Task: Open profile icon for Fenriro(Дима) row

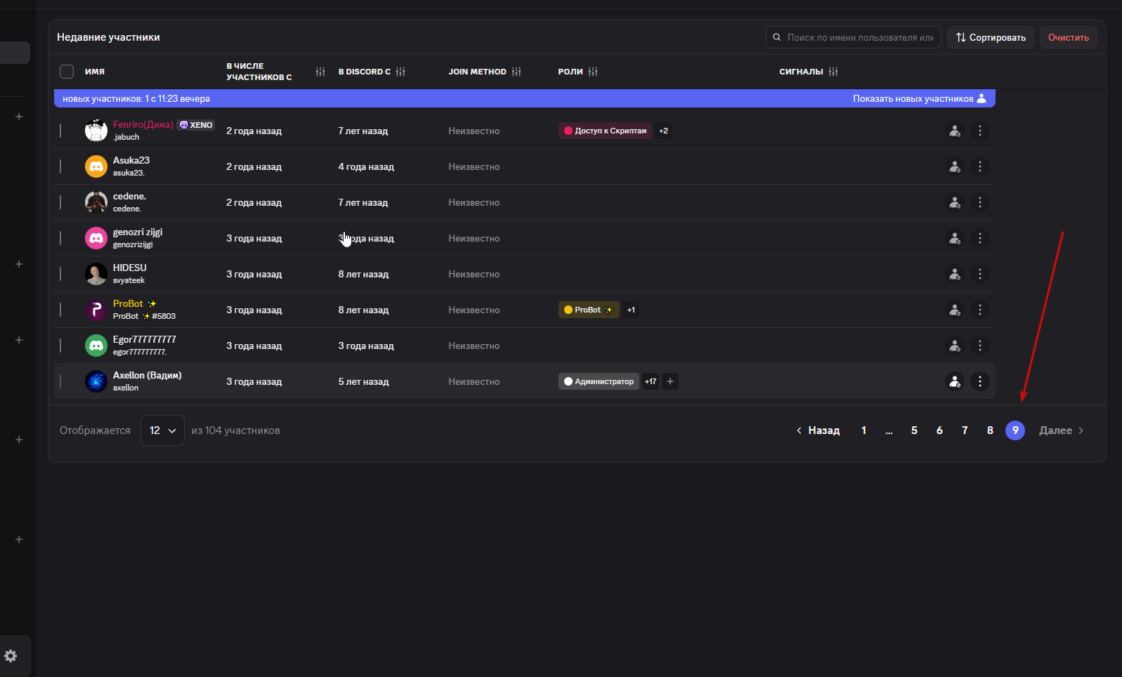Action: (x=954, y=131)
